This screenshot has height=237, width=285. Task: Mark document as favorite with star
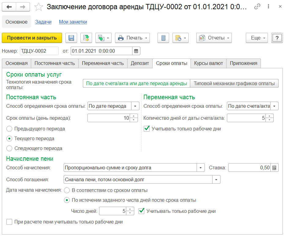[x=39, y=7]
